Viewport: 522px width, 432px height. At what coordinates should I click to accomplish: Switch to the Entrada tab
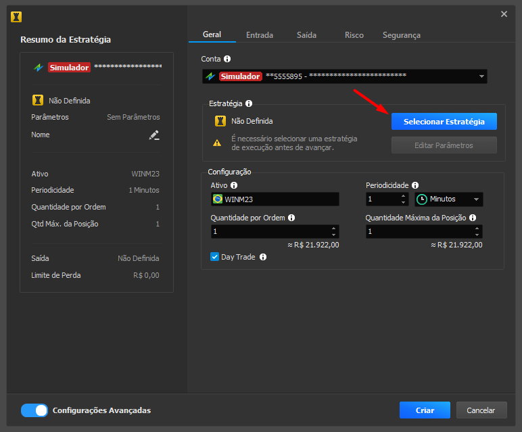pyautogui.click(x=260, y=35)
